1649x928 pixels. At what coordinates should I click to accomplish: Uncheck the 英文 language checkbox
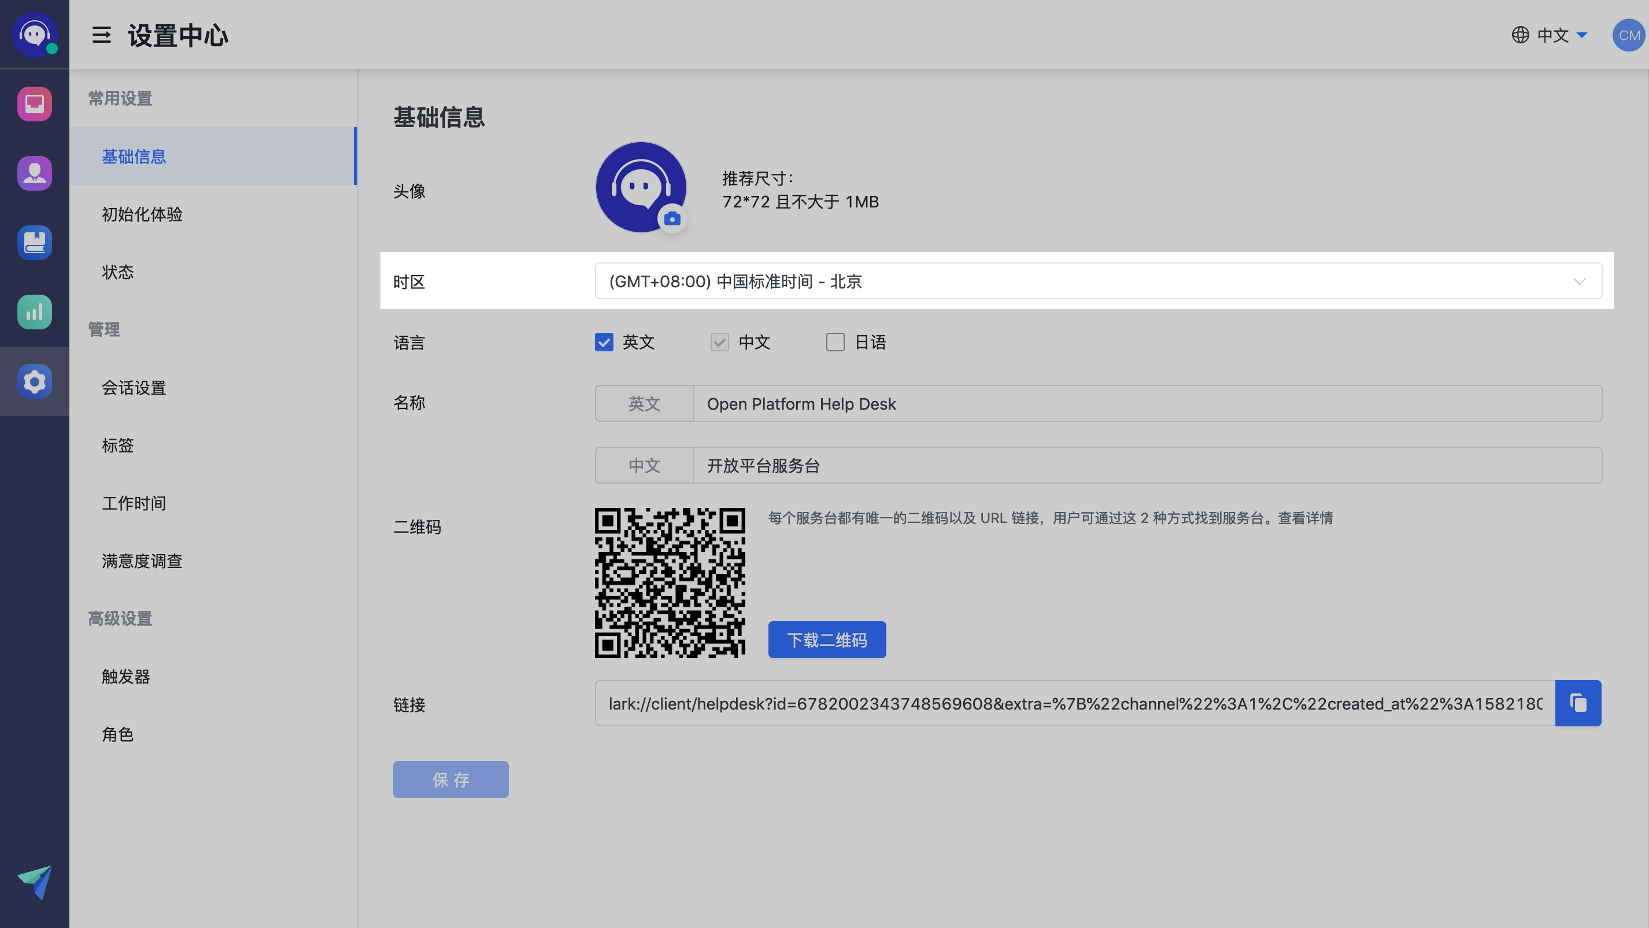tap(604, 342)
